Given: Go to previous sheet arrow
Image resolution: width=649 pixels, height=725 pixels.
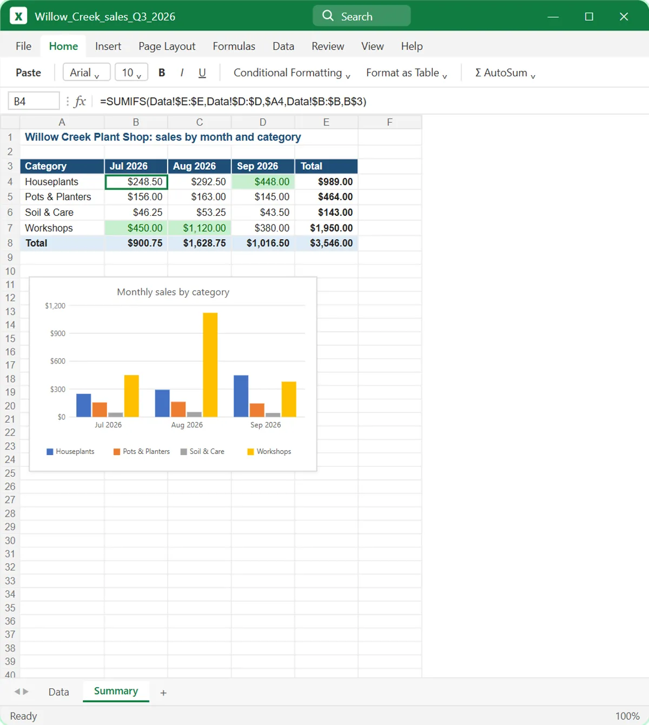Looking at the screenshot, I should tap(17, 691).
